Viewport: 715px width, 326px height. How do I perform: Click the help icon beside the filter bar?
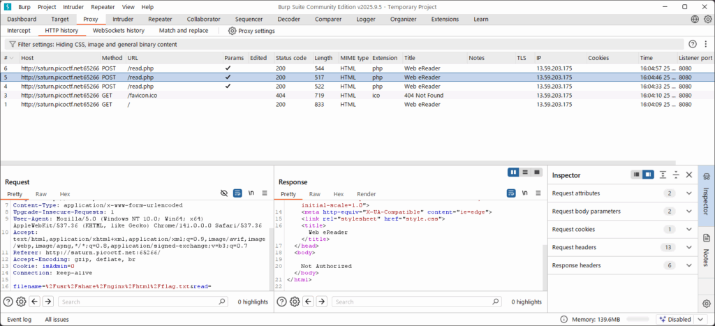693,44
